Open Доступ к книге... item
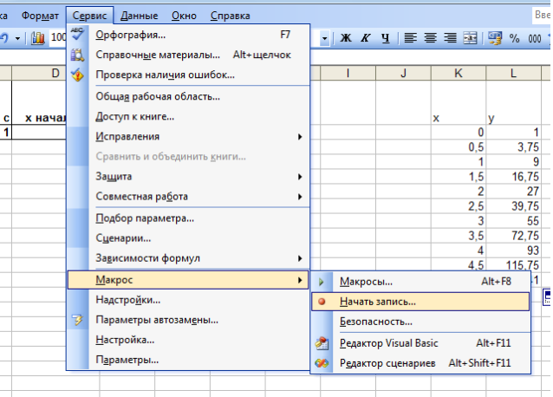The height and width of the screenshot is (397, 553). point(188,116)
